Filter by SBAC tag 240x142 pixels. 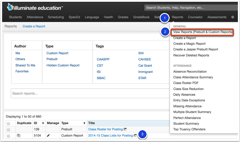pos(101,78)
